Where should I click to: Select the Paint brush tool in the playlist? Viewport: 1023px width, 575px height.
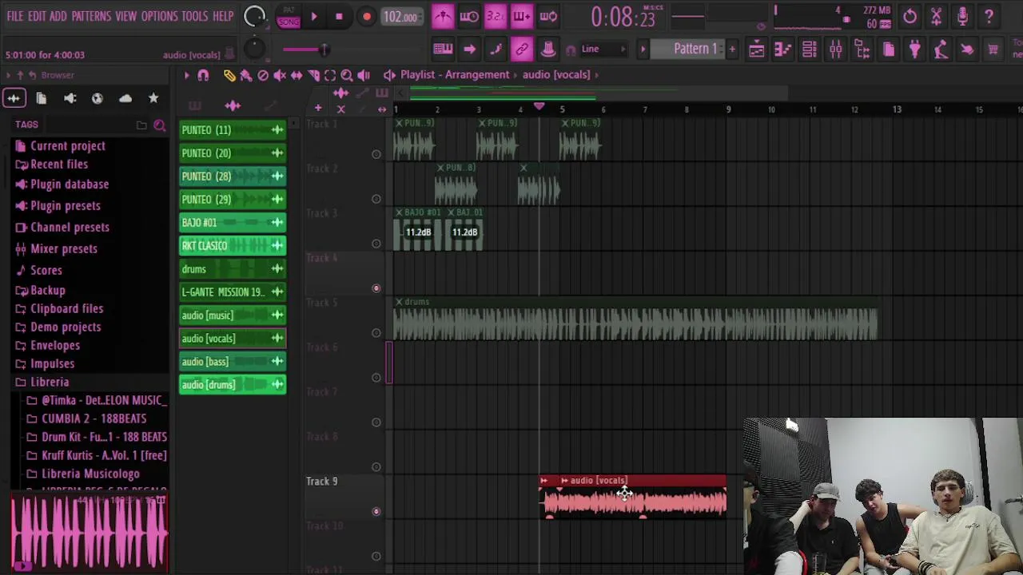(x=246, y=75)
